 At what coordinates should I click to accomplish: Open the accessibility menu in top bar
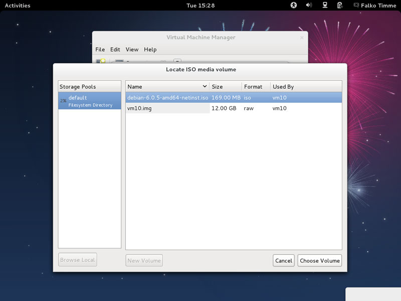[x=294, y=6]
